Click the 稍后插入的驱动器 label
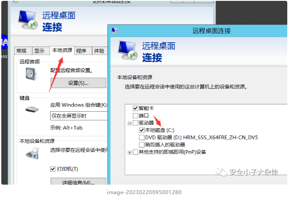 [x=165, y=145]
